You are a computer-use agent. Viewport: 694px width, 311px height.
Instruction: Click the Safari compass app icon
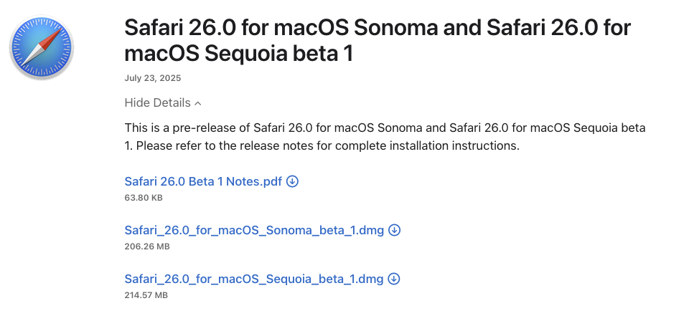point(41,48)
